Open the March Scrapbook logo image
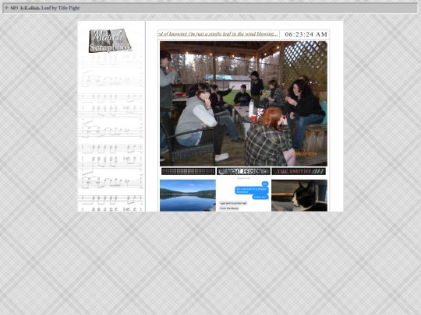 tap(111, 40)
